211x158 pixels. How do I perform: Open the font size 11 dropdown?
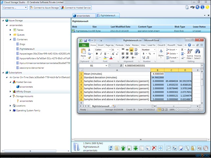(x=118, y=50)
